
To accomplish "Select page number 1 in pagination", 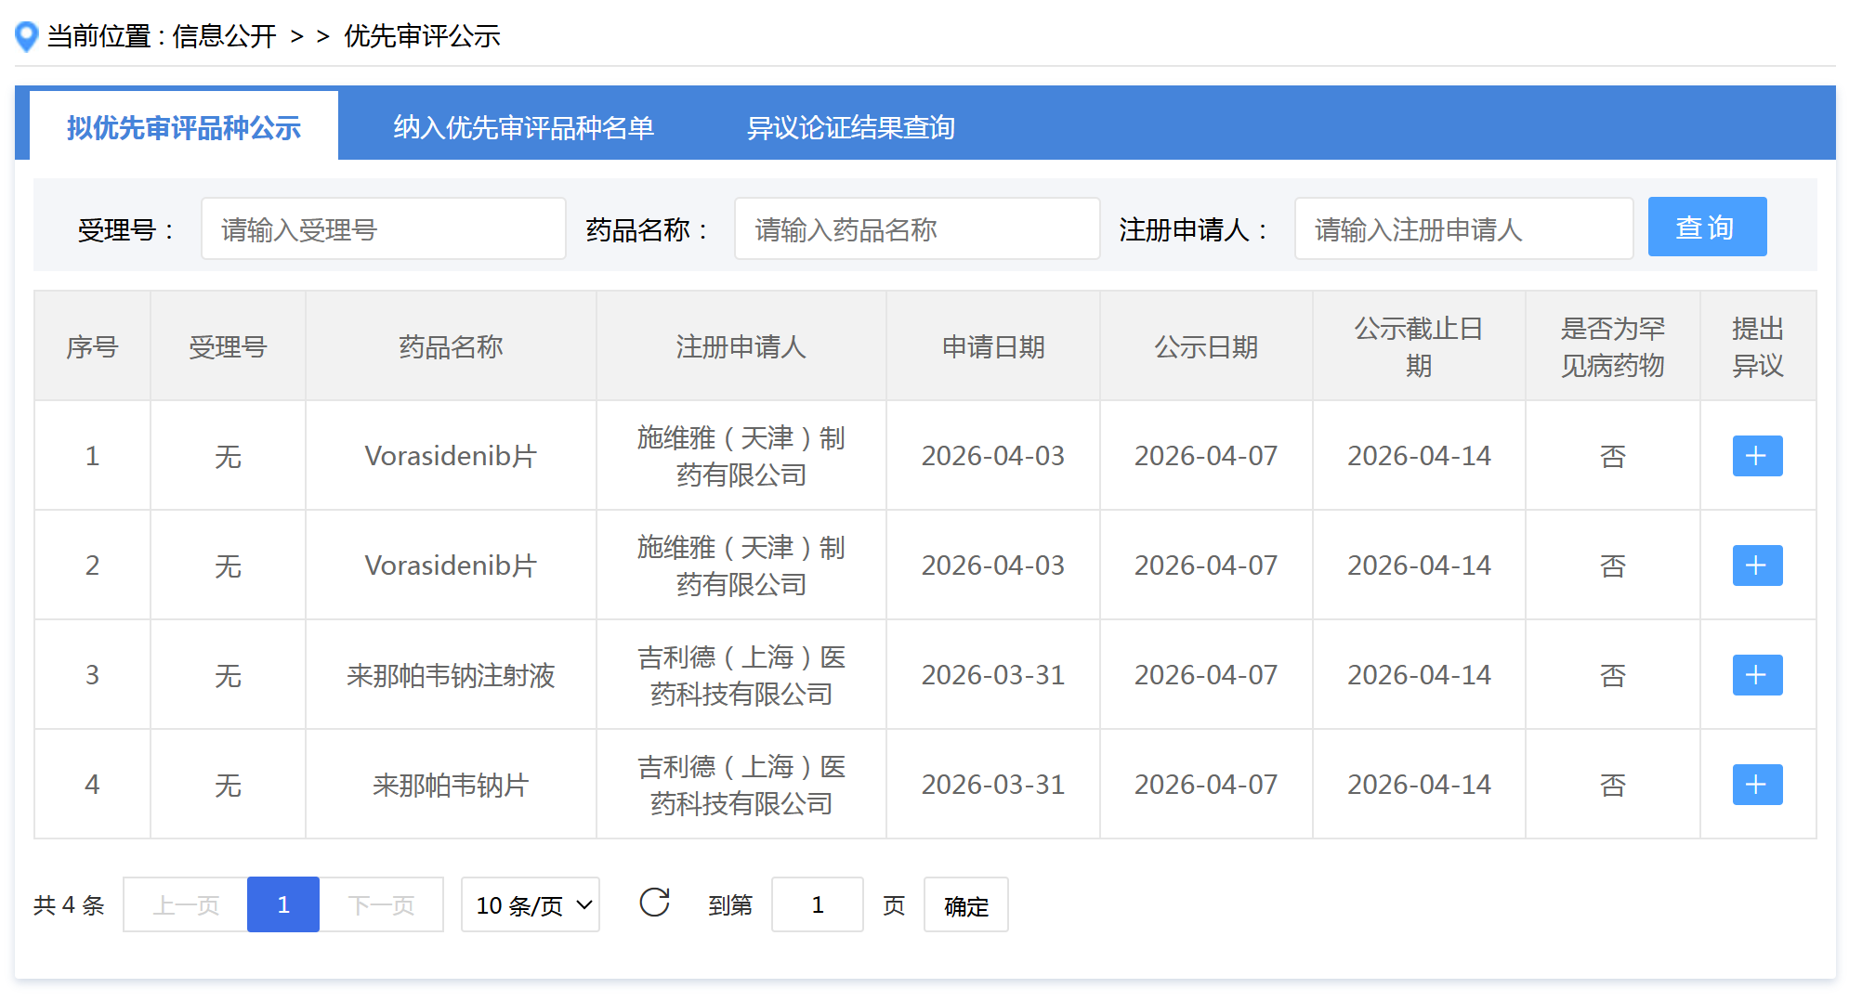I will tap(282, 903).
